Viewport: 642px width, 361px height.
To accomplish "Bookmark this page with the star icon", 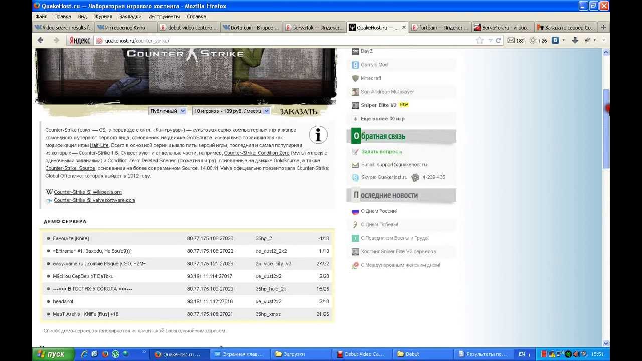I will tap(480, 41).
